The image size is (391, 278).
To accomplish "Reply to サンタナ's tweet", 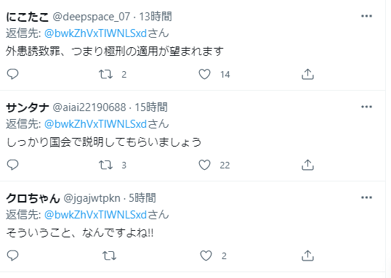I will pos(12,165).
